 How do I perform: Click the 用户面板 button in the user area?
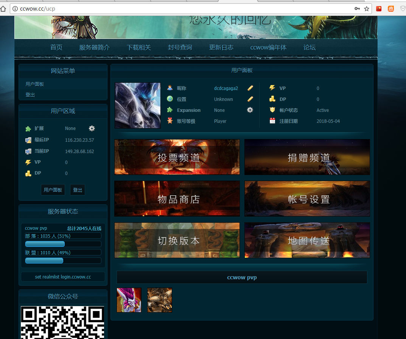pos(53,190)
